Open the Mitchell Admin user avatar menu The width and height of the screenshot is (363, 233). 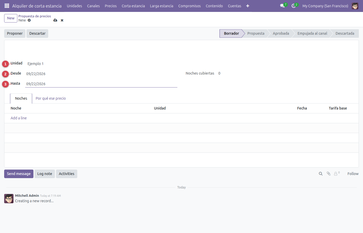(x=355, y=6)
